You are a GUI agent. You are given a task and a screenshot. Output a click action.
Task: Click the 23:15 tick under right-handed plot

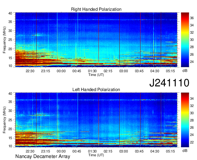pyautogui.click(x=45, y=71)
